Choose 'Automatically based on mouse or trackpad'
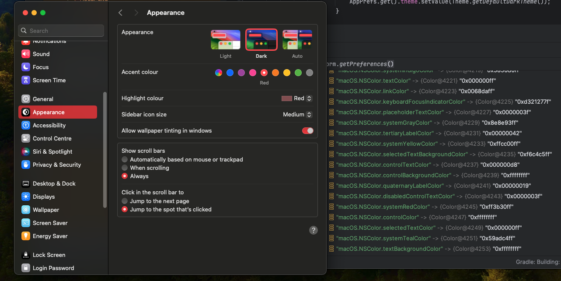Screen dimensions: 561x281 click(x=125, y=159)
